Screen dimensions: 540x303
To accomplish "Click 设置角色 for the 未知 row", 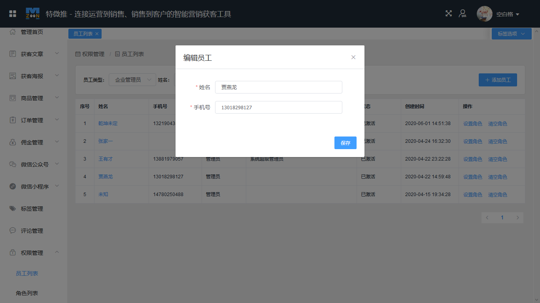I will coord(473,195).
